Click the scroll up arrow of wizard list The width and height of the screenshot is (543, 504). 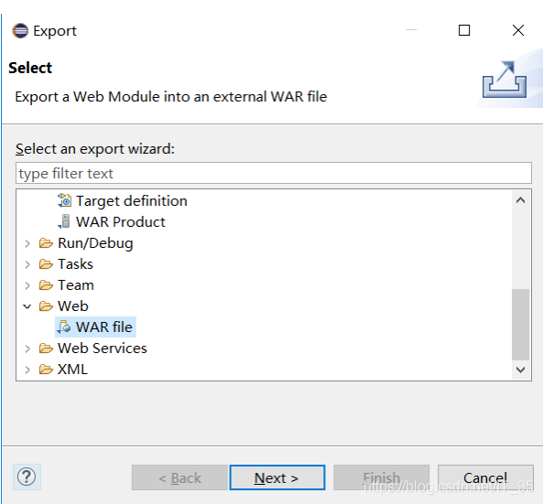pyautogui.click(x=520, y=200)
